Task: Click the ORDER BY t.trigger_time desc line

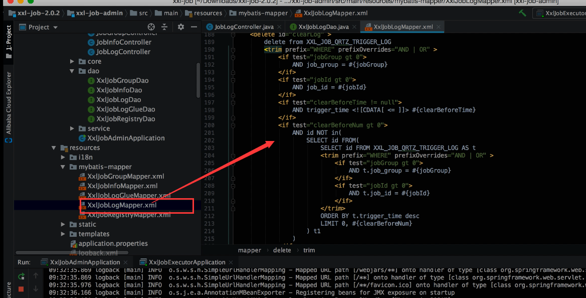Action: [369, 216]
